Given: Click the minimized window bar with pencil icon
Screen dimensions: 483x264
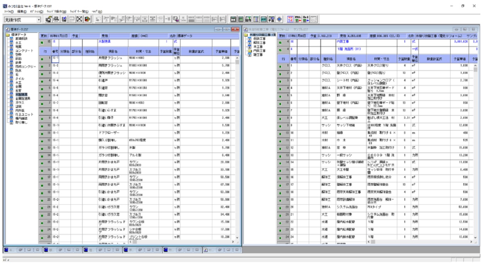Looking at the screenshot, I should tap(221, 250).
